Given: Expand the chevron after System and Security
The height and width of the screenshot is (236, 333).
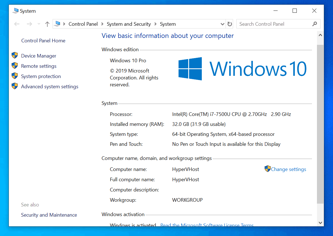Looking at the screenshot, I should pyautogui.click(x=156, y=24).
